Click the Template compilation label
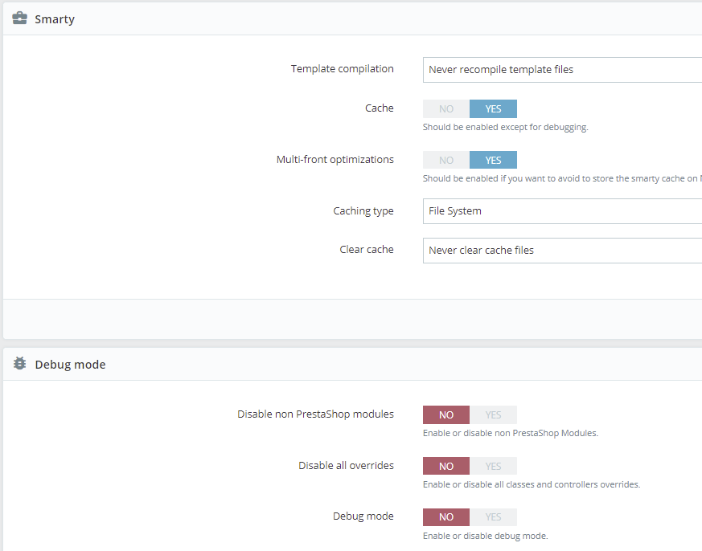Image resolution: width=702 pixels, height=551 pixels. click(342, 69)
